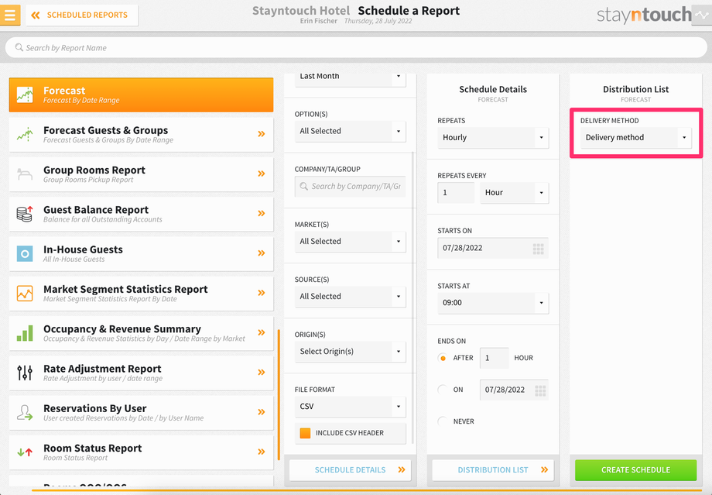Select Occupancy & Revenue Summary title
Image resolution: width=712 pixels, height=495 pixels.
pos(122,328)
